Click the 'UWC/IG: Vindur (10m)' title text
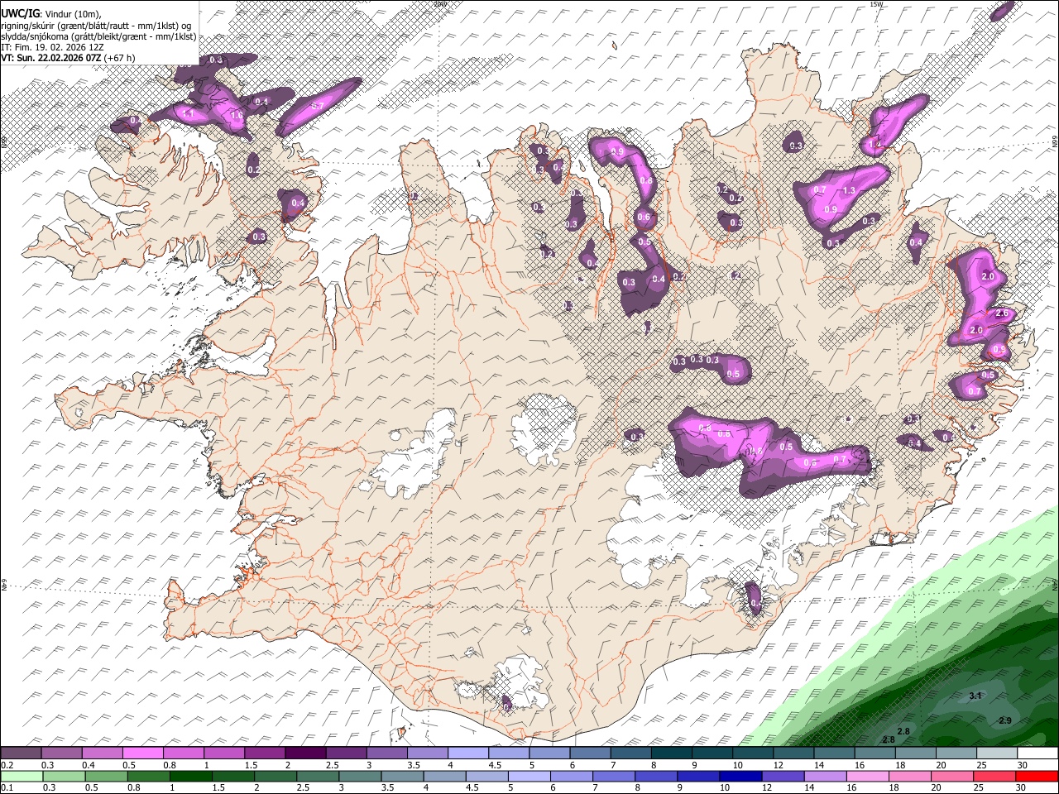Screen dimensions: 1059x794 point(51,14)
